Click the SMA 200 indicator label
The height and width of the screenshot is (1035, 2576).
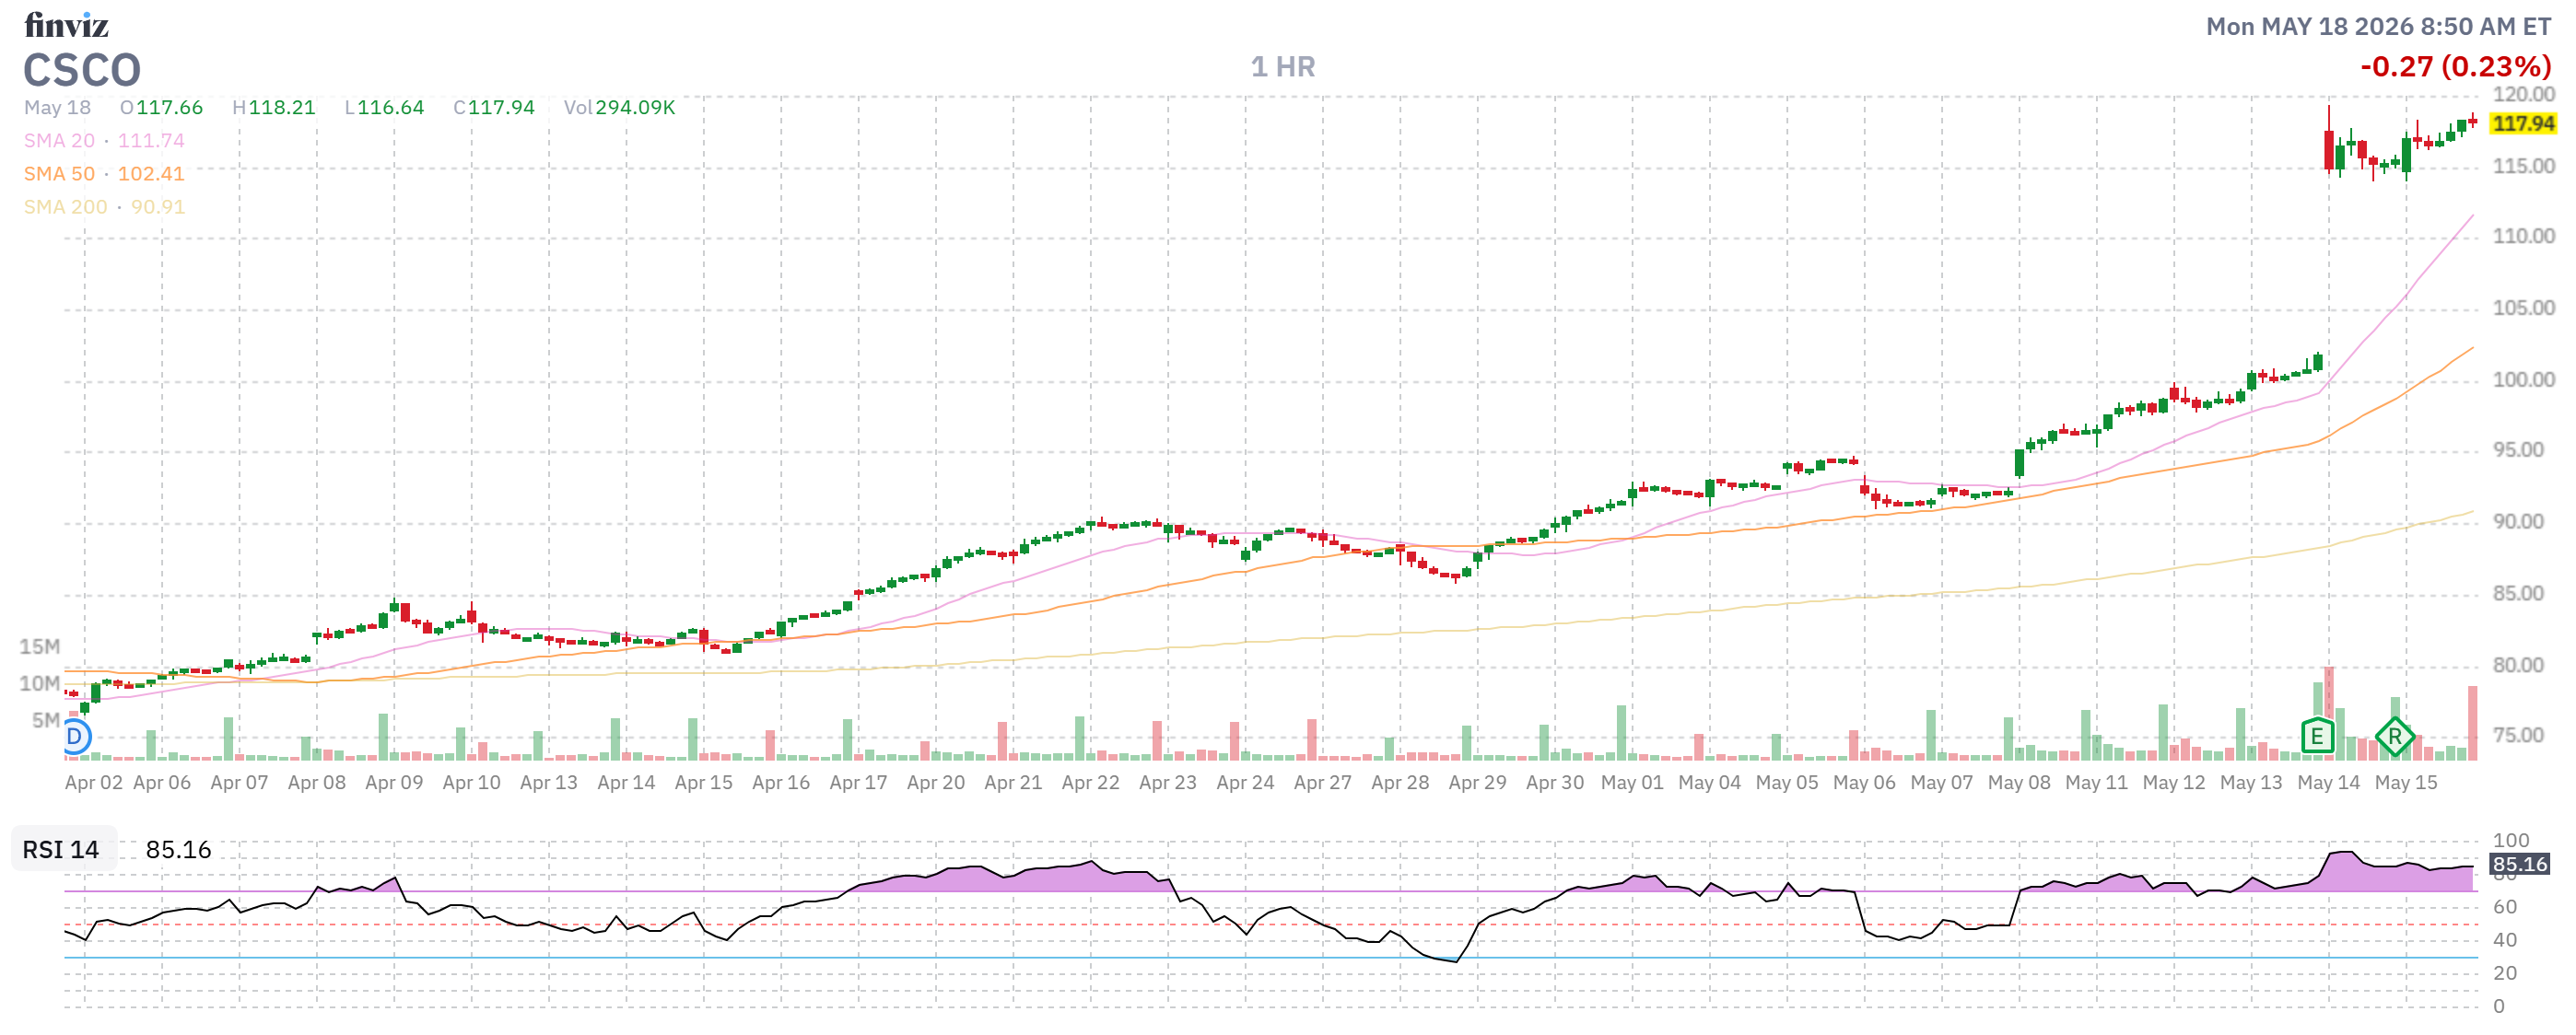[65, 207]
